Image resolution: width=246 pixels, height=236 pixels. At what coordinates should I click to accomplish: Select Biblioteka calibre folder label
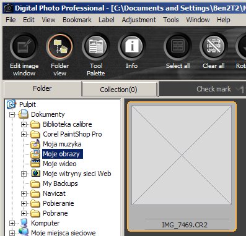(x=68, y=124)
